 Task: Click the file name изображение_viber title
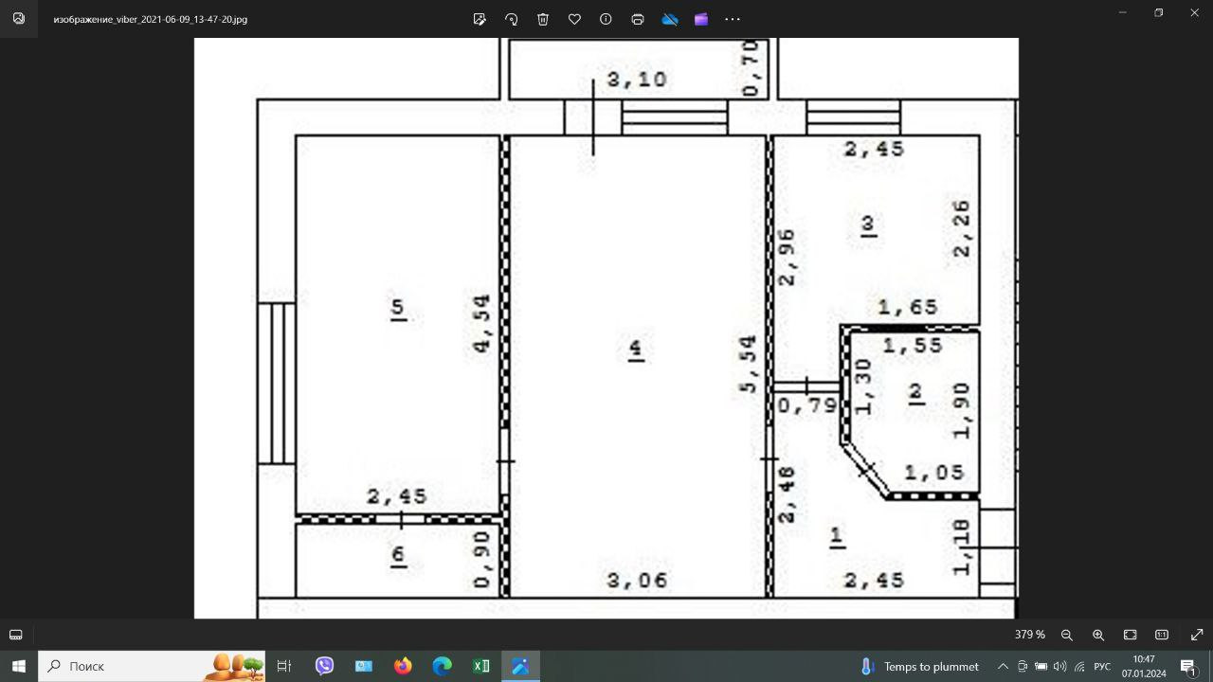point(151,19)
